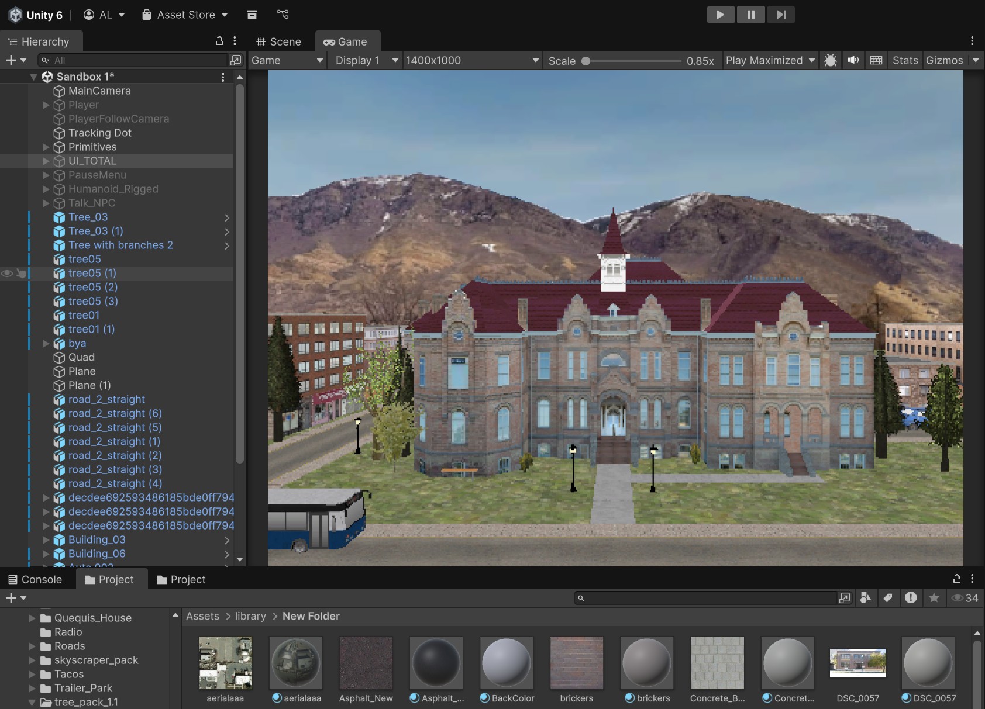This screenshot has width=985, height=709.
Task: Select the second Project tab
Action: (181, 579)
